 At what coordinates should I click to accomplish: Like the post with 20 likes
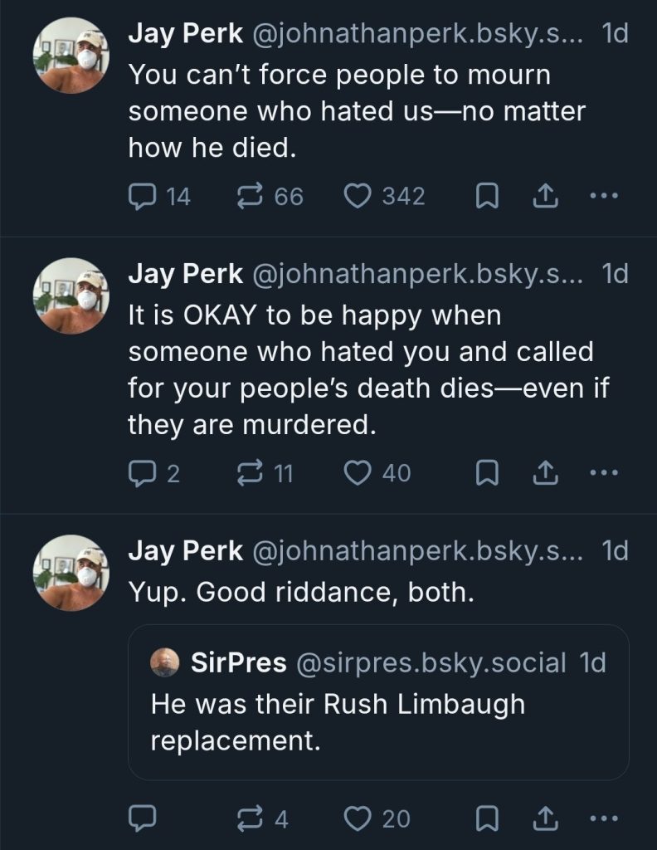[358, 818]
